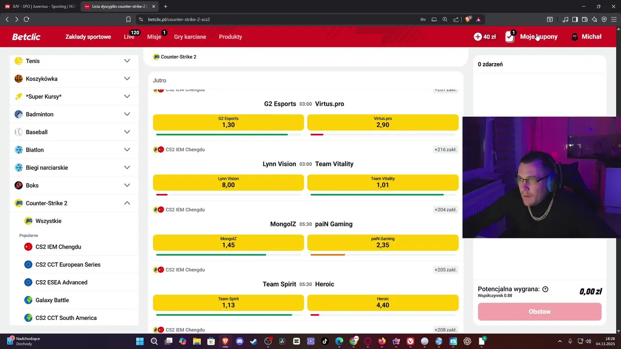
Task: Open CS2 CCT European Series league
Action: (x=68, y=265)
